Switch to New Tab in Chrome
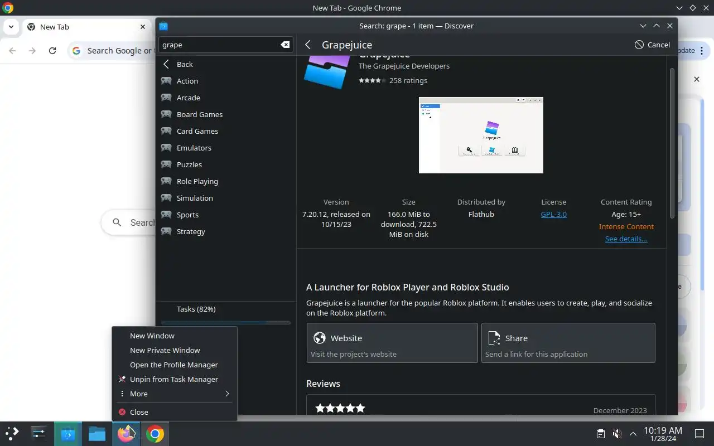 coord(85,27)
